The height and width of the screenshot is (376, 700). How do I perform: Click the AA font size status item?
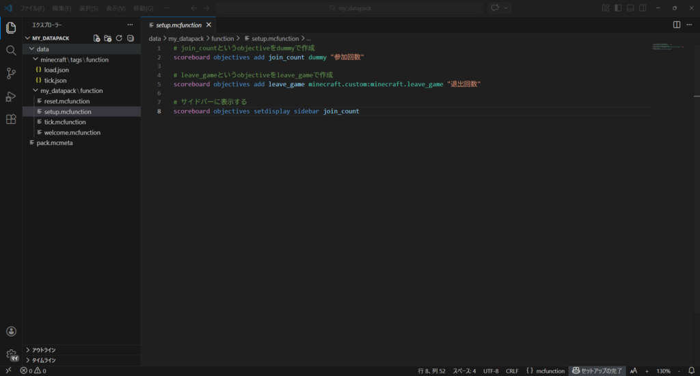[634, 371]
